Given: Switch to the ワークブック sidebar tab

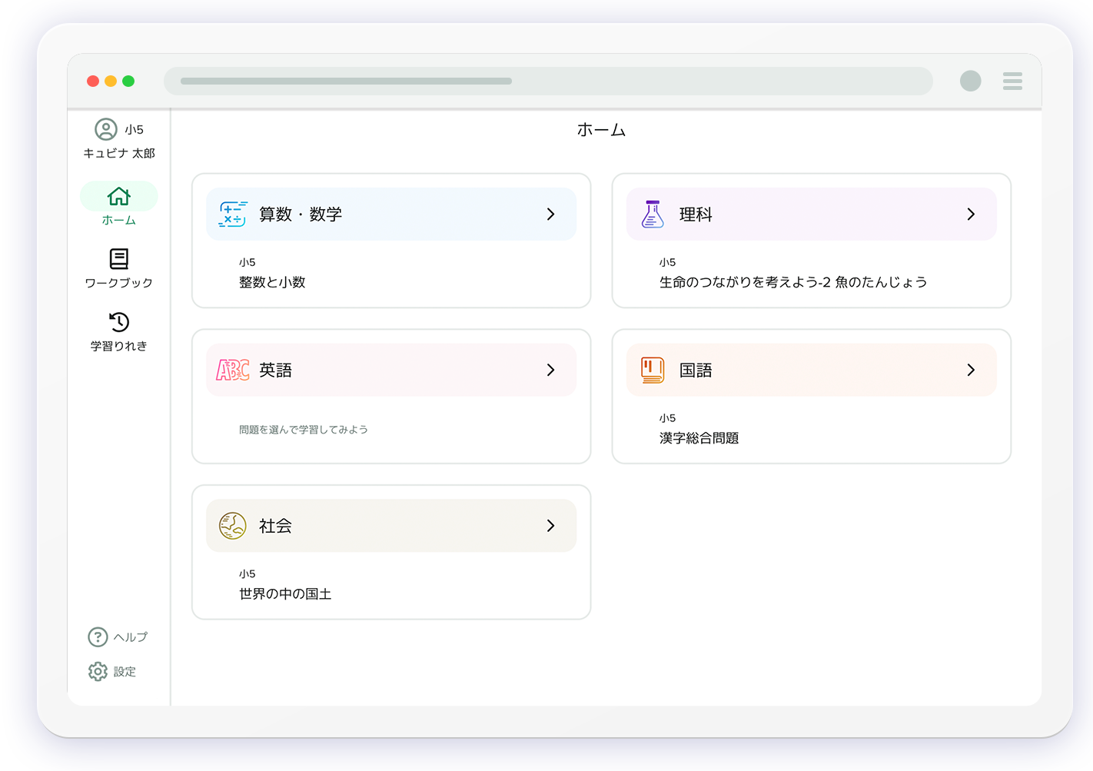Looking at the screenshot, I should pos(119,268).
